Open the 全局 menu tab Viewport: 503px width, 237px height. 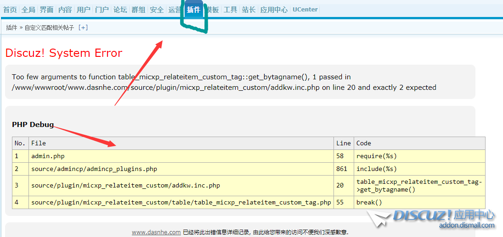(x=28, y=10)
